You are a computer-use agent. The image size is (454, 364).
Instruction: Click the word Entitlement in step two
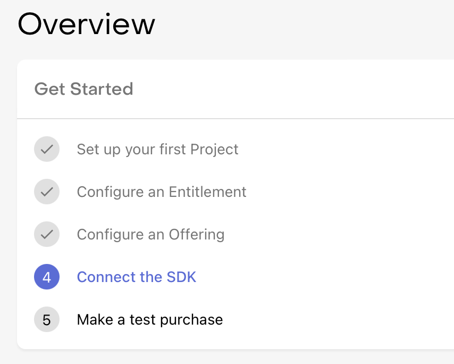pyautogui.click(x=208, y=192)
